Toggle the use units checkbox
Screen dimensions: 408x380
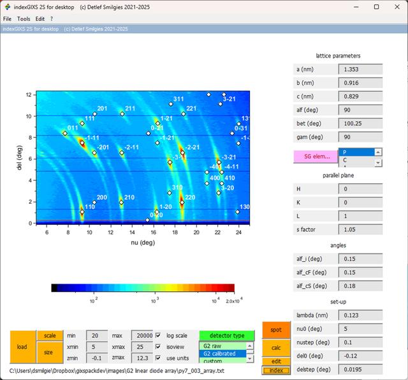pos(158,358)
